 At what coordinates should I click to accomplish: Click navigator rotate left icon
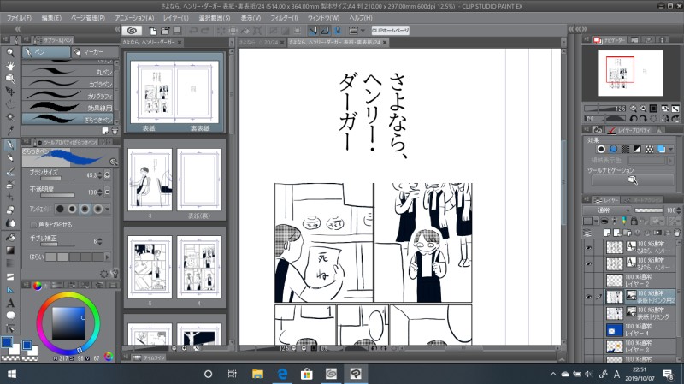634,118
